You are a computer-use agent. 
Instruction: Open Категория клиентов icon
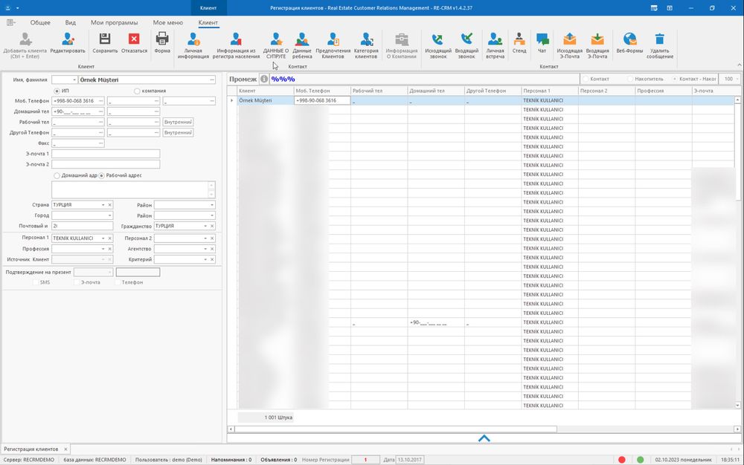(366, 39)
